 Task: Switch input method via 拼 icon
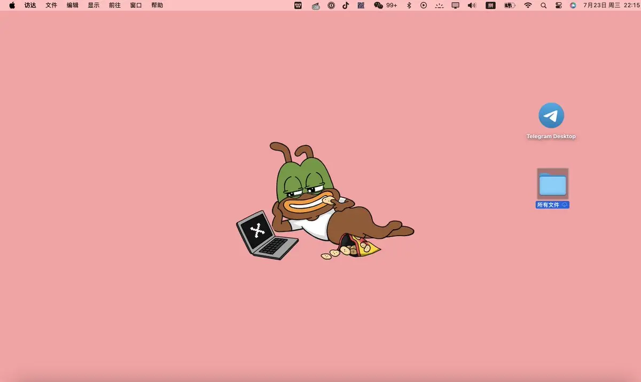490,5
